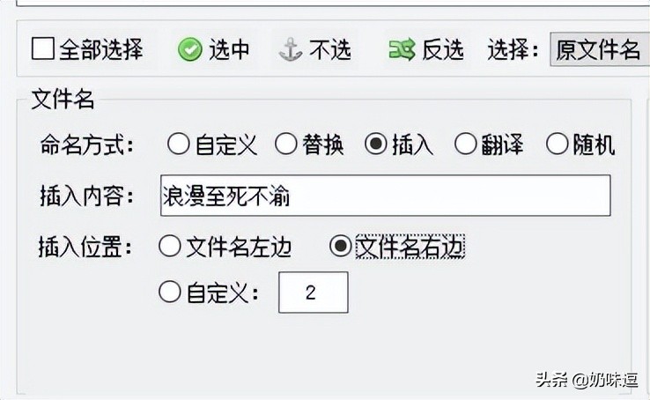Screen dimensions: 650x400
Task: Select the 随机 naming option
Action: click(x=558, y=144)
